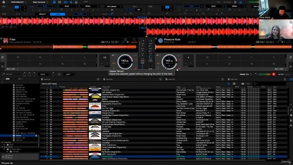
Task: Select the CFX USER bank tab
Action: [x=58, y=14]
